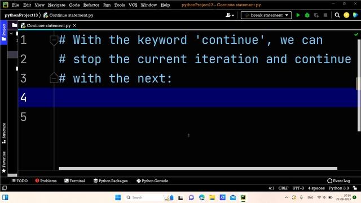Open the Widgets icon on taskbar

pos(5,197)
